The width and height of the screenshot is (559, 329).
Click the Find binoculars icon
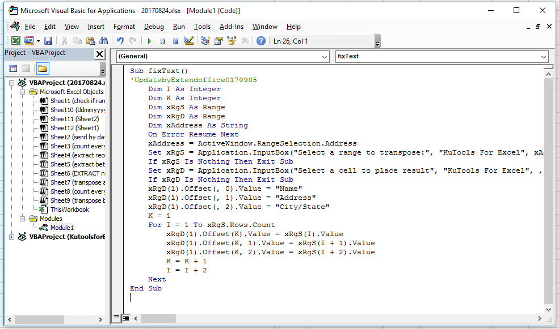pos(103,41)
